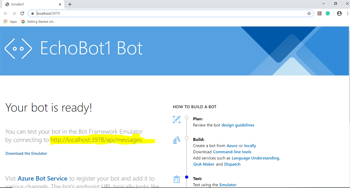Click the Build step crane icon
Image resolution: width=350 pixels, height=188 pixels.
coord(177,140)
